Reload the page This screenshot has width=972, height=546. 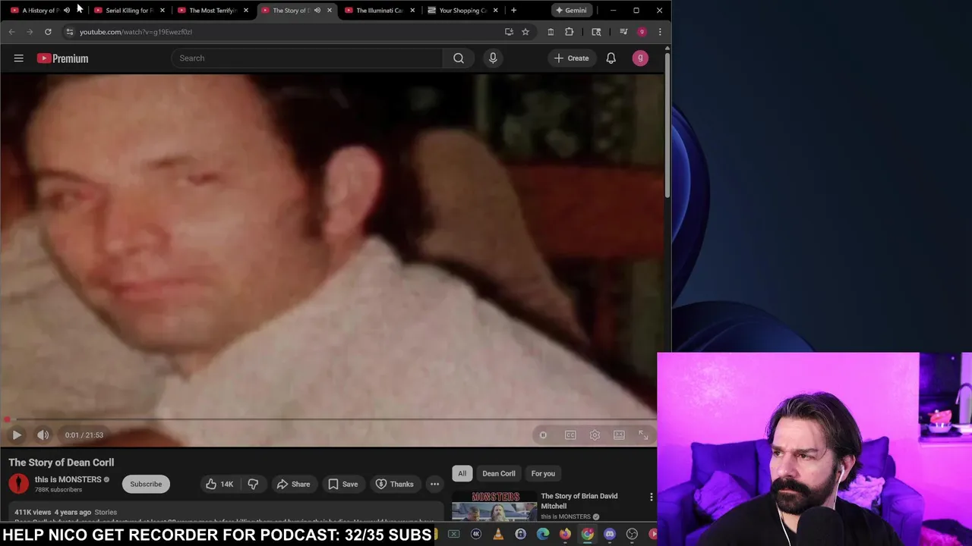[x=48, y=32]
